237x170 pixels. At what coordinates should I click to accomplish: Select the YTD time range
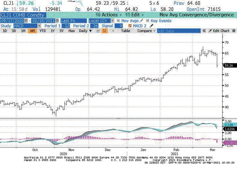pyautogui.click(x=43, y=31)
